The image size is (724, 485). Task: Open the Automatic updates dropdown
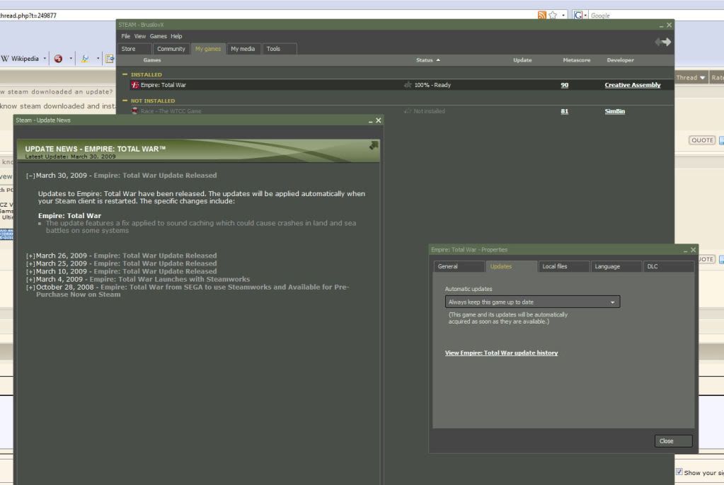point(533,302)
